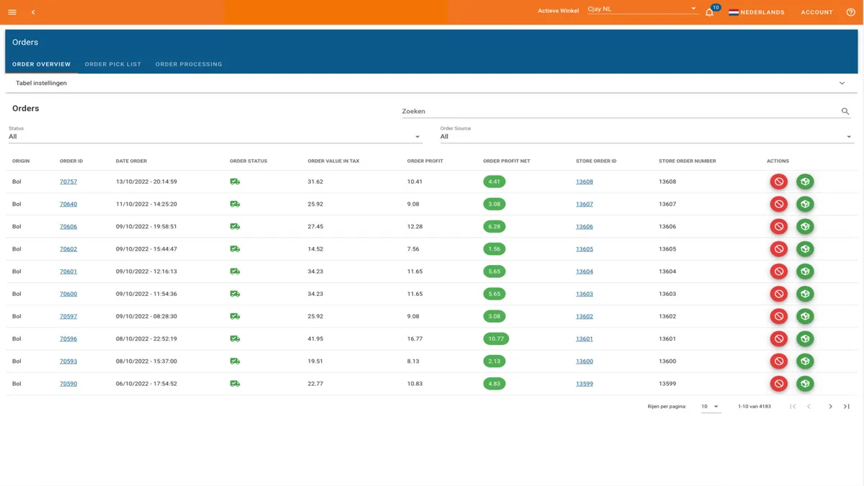
Task: Click net profit badge 4.41
Action: point(494,181)
